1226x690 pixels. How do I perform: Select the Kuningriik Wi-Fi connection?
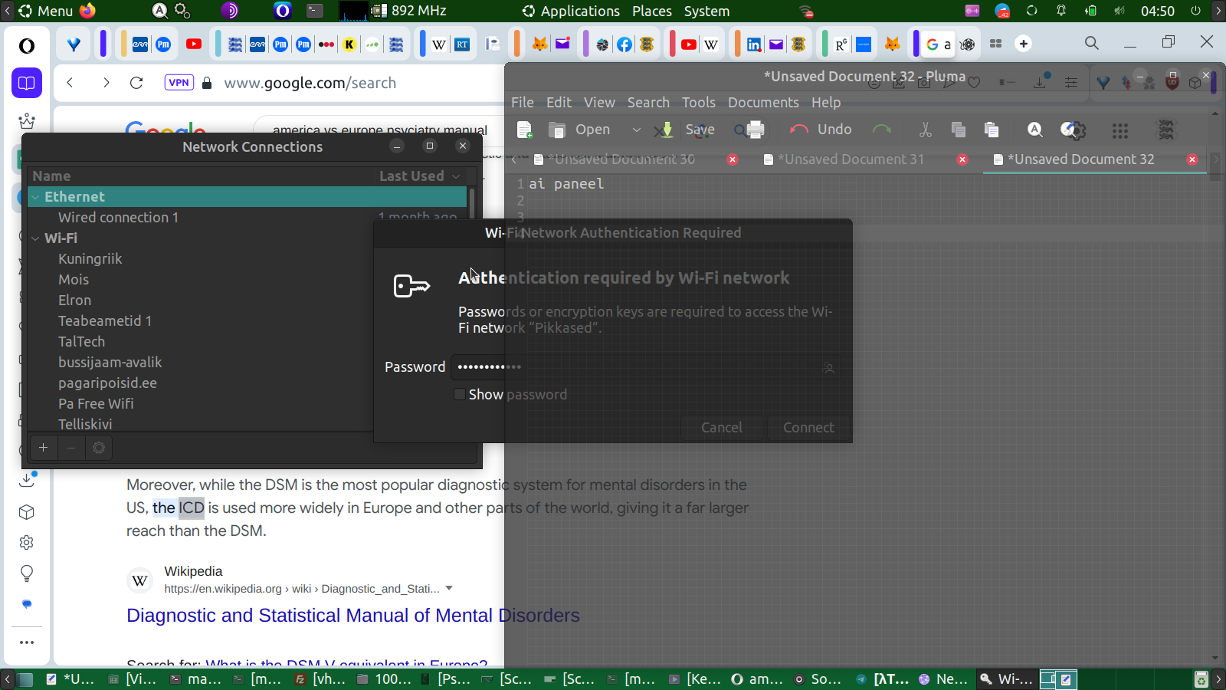(x=90, y=259)
